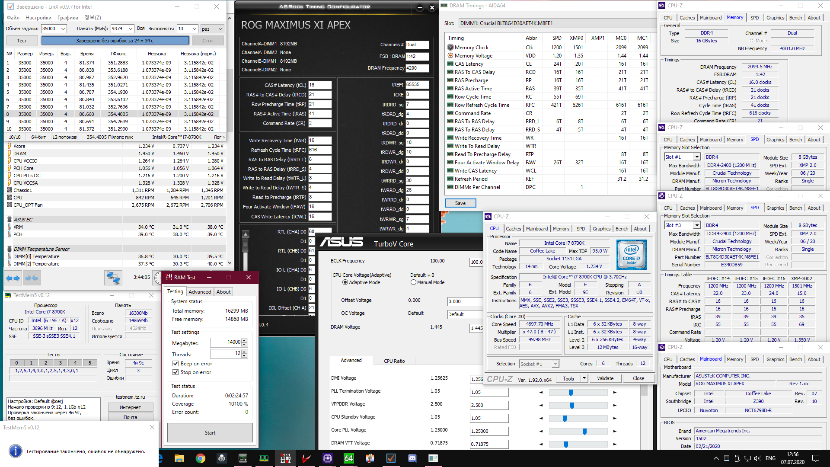Uncheck Beep on error in RAM Test
The height and width of the screenshot is (467, 830).
click(176, 364)
